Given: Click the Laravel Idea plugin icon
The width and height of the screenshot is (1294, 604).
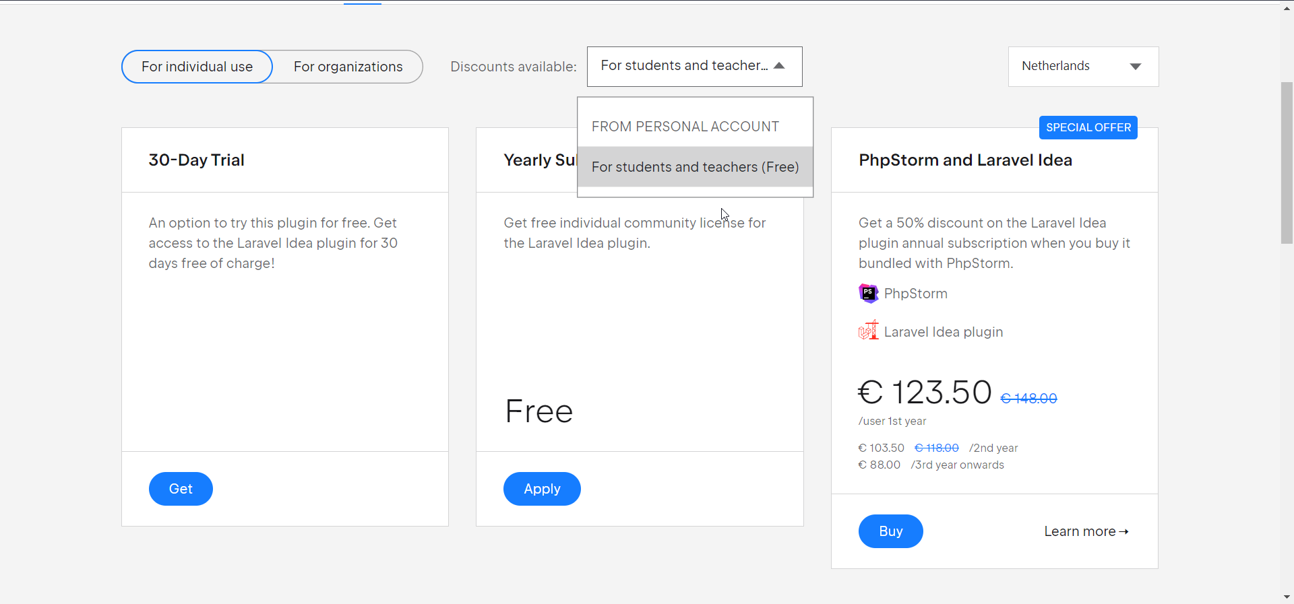Looking at the screenshot, I should click(x=868, y=331).
